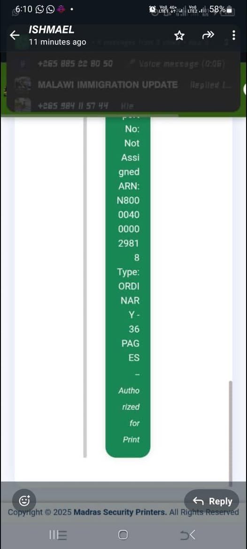247x549 pixels.
Task: Click the vertical scrollbar on the right side
Action: (231, 433)
